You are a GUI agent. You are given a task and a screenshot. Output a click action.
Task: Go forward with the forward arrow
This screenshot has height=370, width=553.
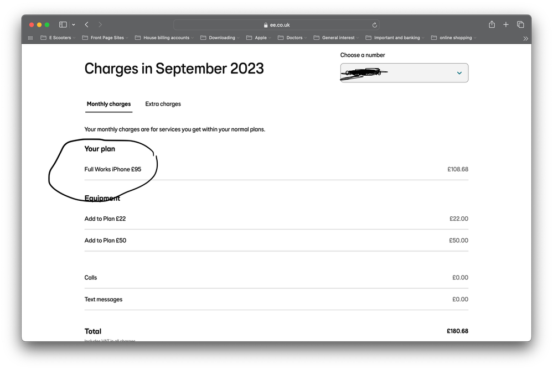click(x=100, y=25)
